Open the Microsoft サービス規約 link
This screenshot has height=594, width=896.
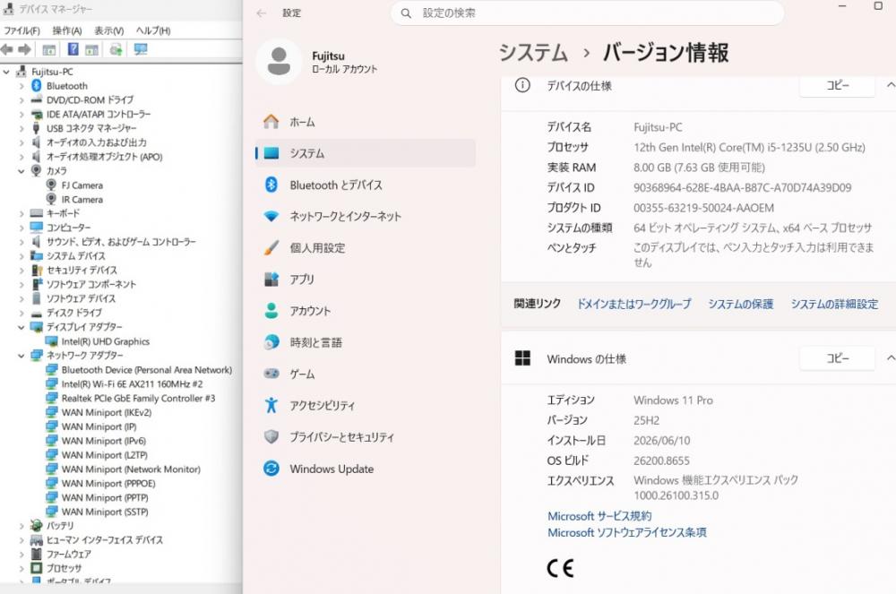tap(599, 516)
